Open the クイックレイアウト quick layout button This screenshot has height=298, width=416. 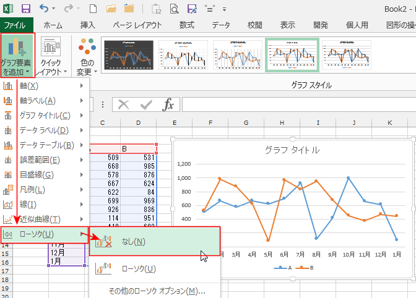pos(51,56)
